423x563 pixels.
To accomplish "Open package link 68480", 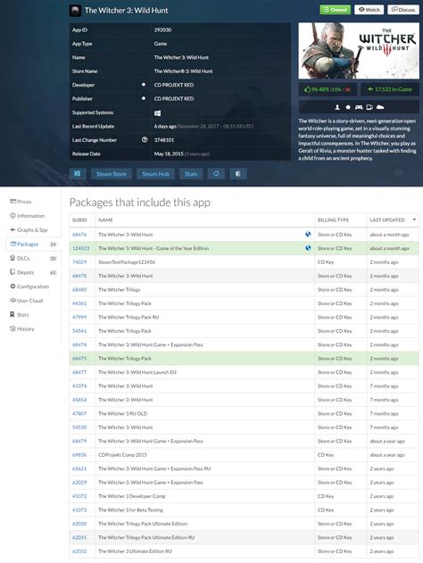I will click(79, 289).
